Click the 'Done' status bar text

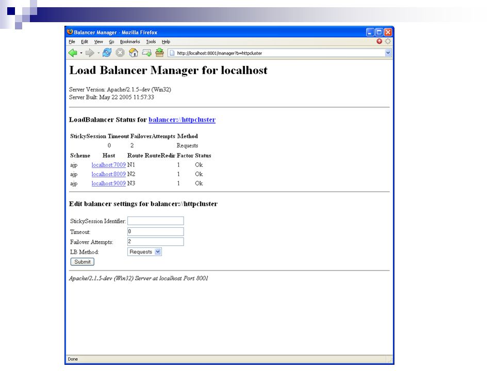[x=73, y=359]
